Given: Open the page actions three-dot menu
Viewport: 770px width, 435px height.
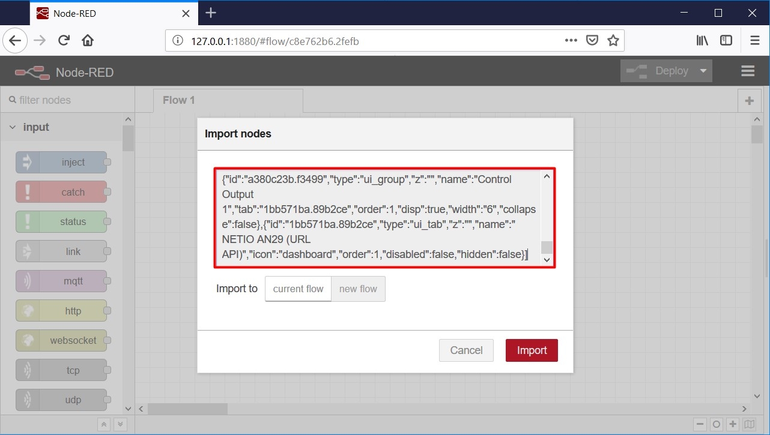Looking at the screenshot, I should point(571,41).
